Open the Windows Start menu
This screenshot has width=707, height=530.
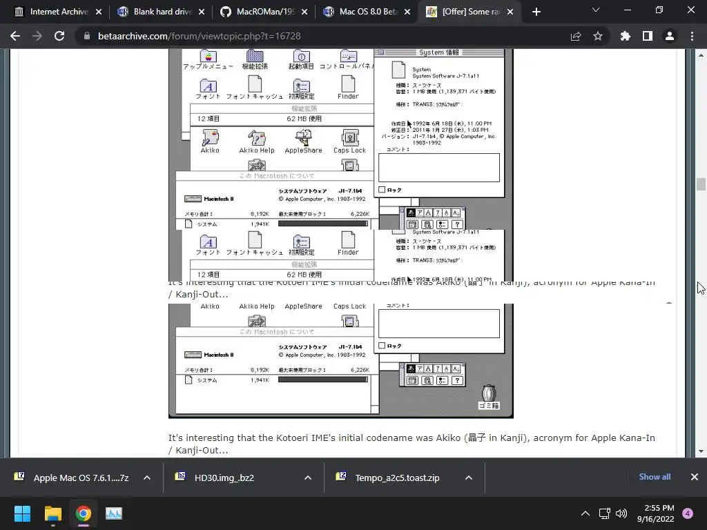click(22, 513)
